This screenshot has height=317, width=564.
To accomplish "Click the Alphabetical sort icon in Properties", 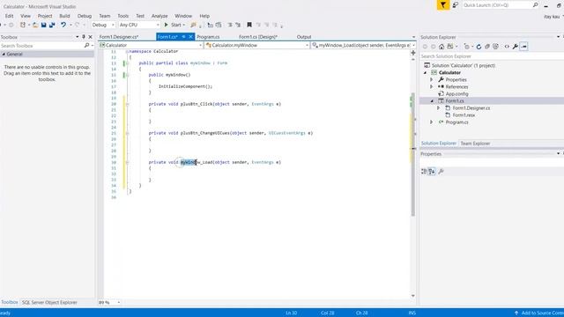I will [432, 172].
